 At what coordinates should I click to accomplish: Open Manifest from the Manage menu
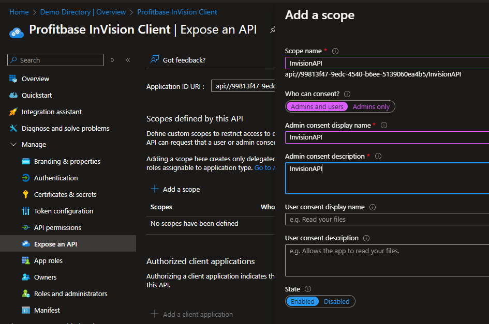(x=44, y=310)
